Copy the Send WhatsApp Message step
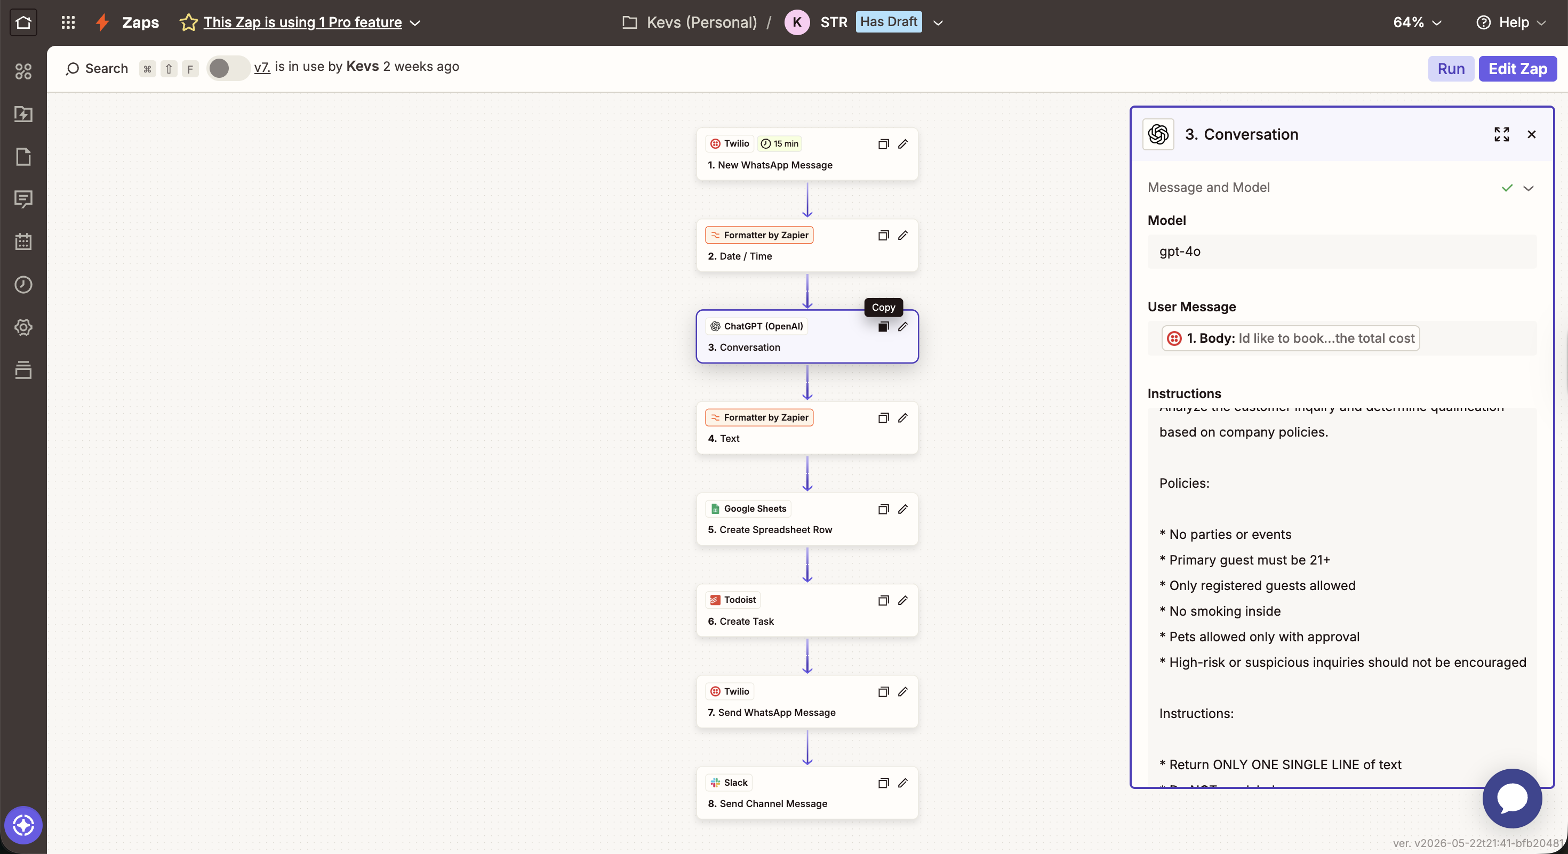1568x854 pixels. tap(883, 691)
